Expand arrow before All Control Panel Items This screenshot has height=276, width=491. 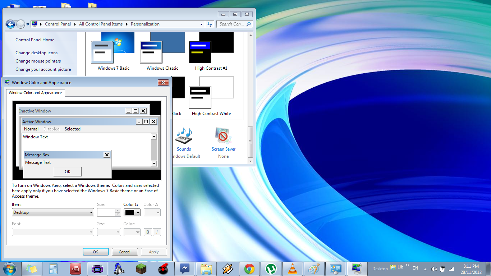pyautogui.click(x=75, y=24)
